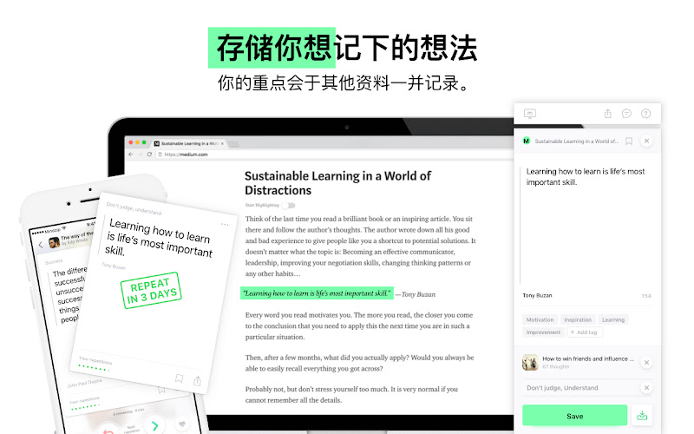The height and width of the screenshot is (434, 694).
Task: Click the share icon in the panel header
Action: pos(608,114)
